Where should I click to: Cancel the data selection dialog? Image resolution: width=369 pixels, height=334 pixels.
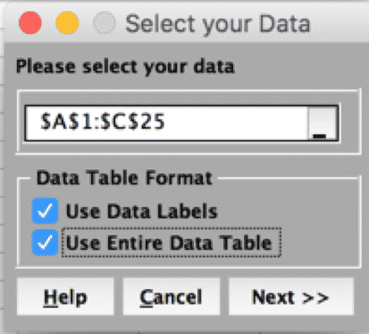(172, 296)
